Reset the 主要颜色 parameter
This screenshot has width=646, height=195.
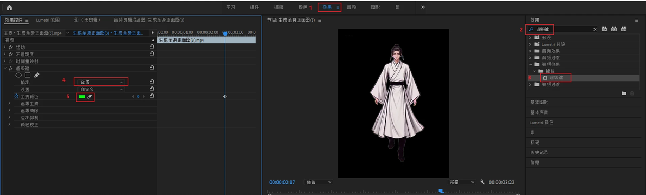pyautogui.click(x=152, y=96)
